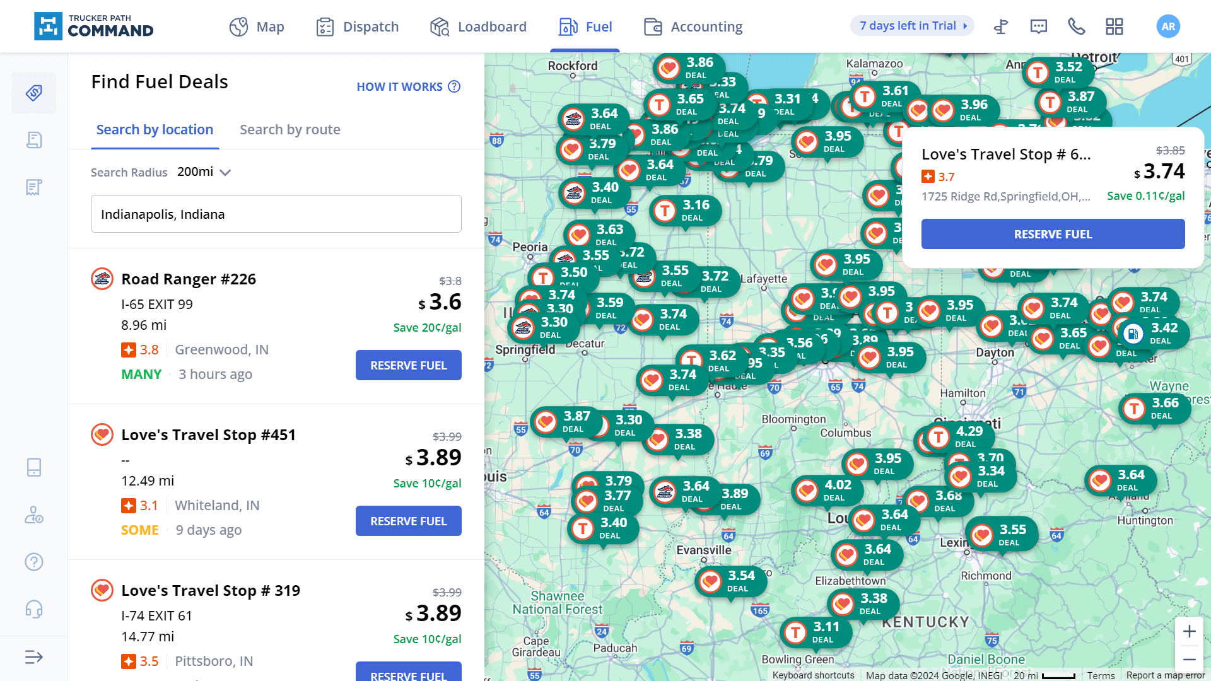Open the Love's Travel Stop # 319 listing title

click(x=211, y=590)
